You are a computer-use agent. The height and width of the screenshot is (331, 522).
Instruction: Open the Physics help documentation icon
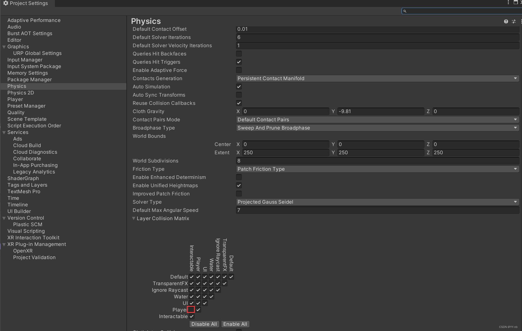click(506, 21)
